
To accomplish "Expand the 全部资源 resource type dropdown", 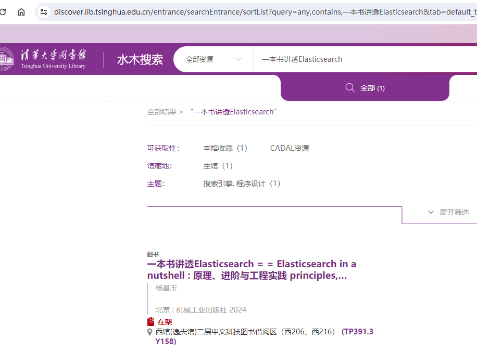I will pyautogui.click(x=214, y=59).
